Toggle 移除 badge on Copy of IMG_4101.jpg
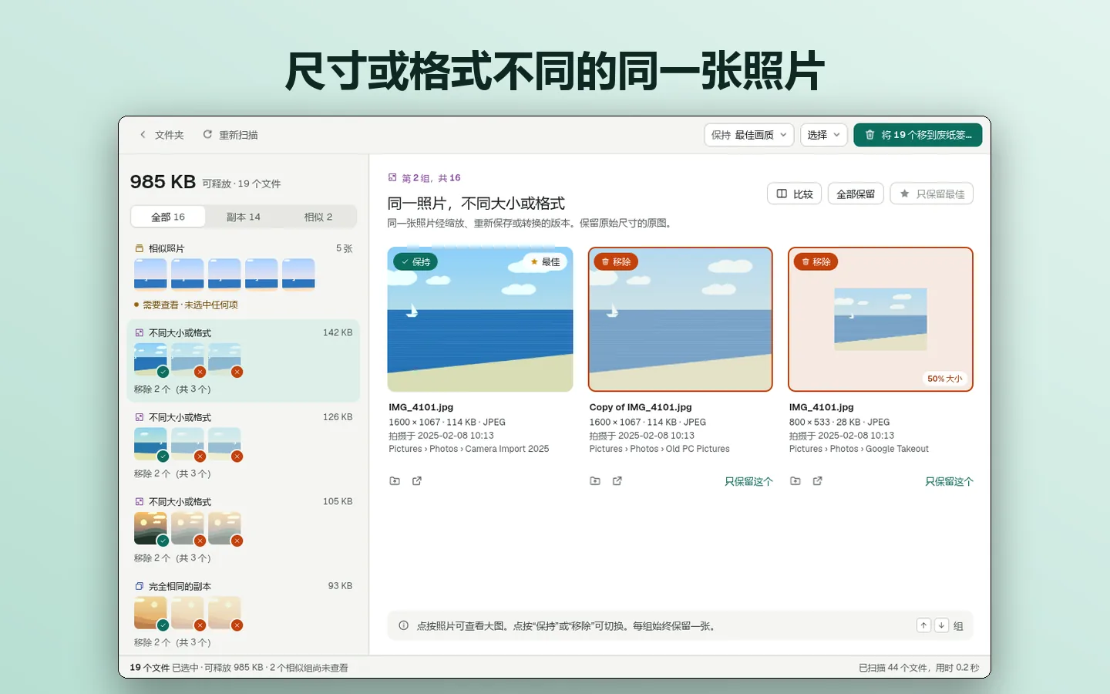 (x=616, y=262)
